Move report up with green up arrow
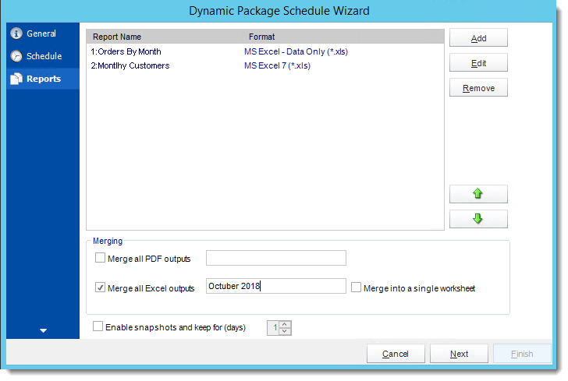This screenshot has width=568, height=381. point(478,194)
